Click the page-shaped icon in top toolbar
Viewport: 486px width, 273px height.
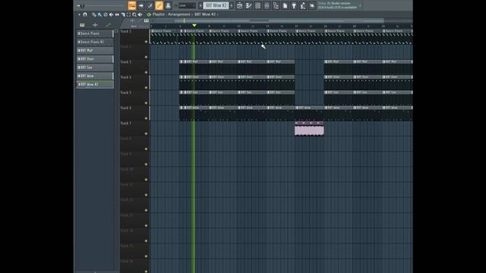click(x=285, y=5)
